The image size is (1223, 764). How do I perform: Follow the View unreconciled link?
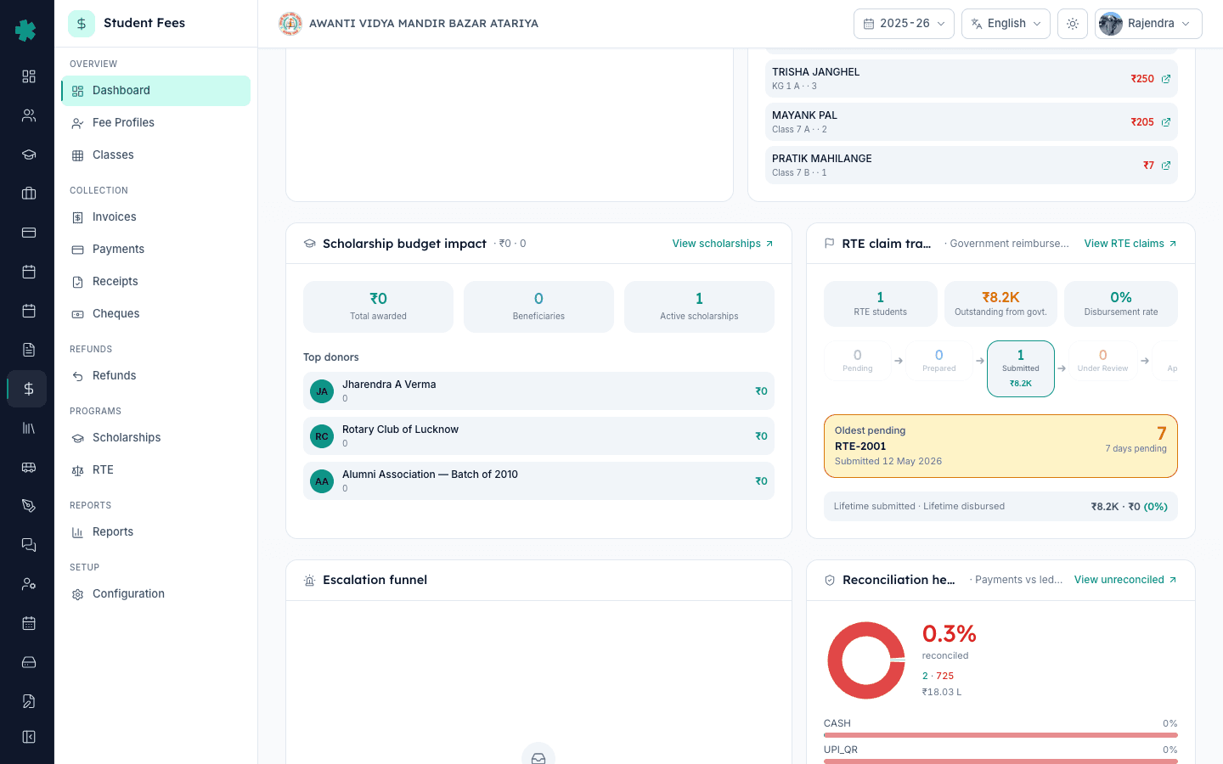coord(1125,580)
